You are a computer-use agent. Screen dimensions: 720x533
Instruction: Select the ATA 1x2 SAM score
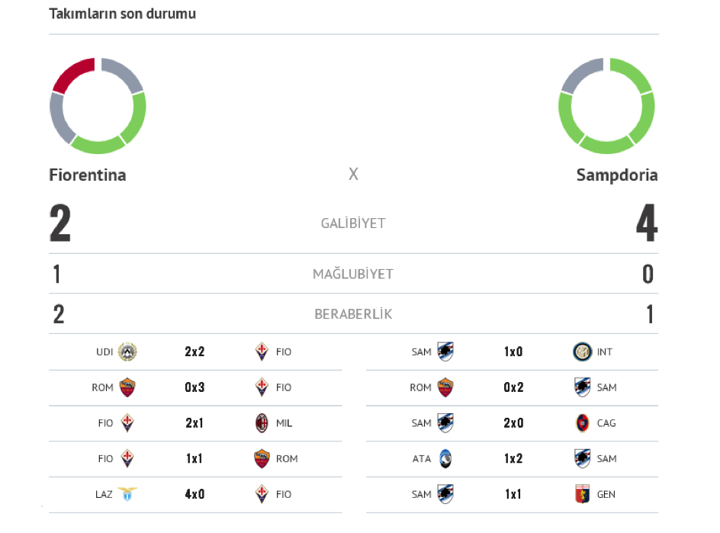pos(513,458)
